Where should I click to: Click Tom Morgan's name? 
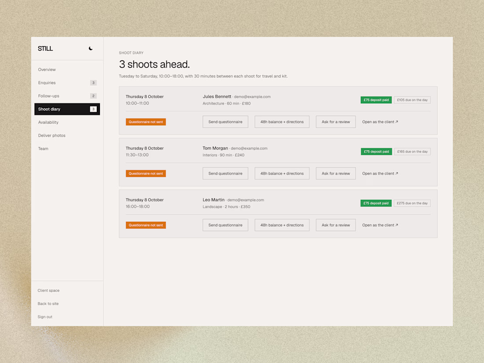pyautogui.click(x=215, y=148)
